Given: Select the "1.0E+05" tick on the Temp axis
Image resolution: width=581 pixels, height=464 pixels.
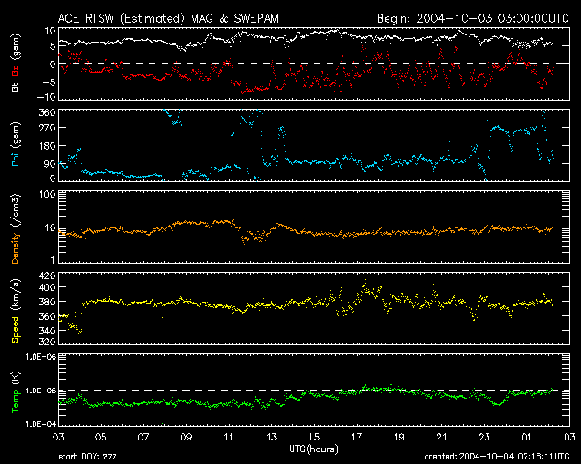Looking at the screenshot, I should point(41,391).
